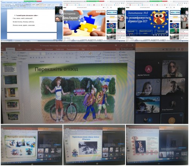Click the slide title Перекажіть епізод
Viewport: 189px width, 166px height.
56,69
